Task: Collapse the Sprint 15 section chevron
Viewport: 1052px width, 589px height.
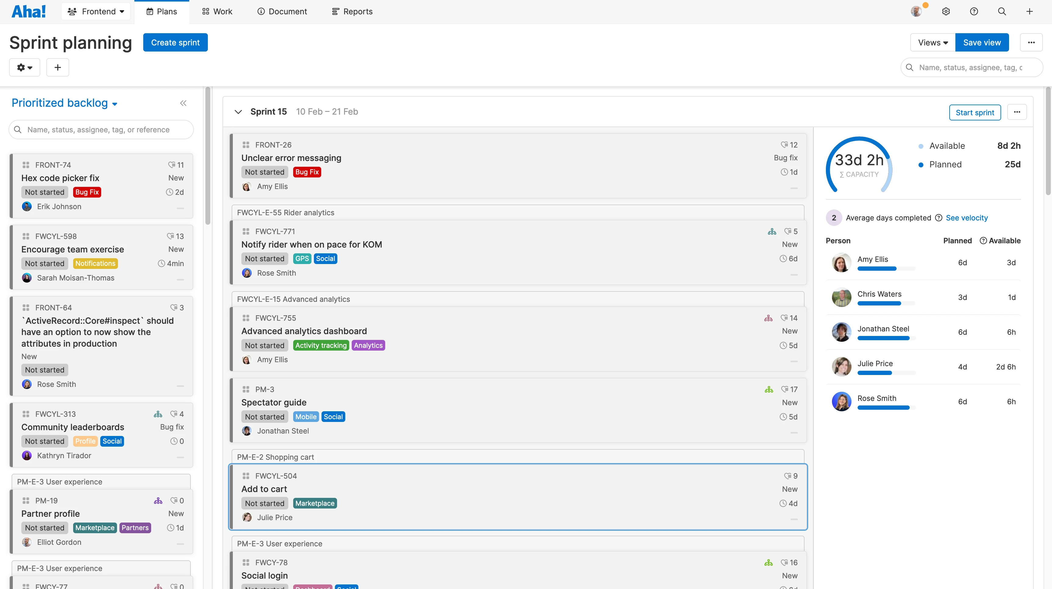Action: point(238,112)
